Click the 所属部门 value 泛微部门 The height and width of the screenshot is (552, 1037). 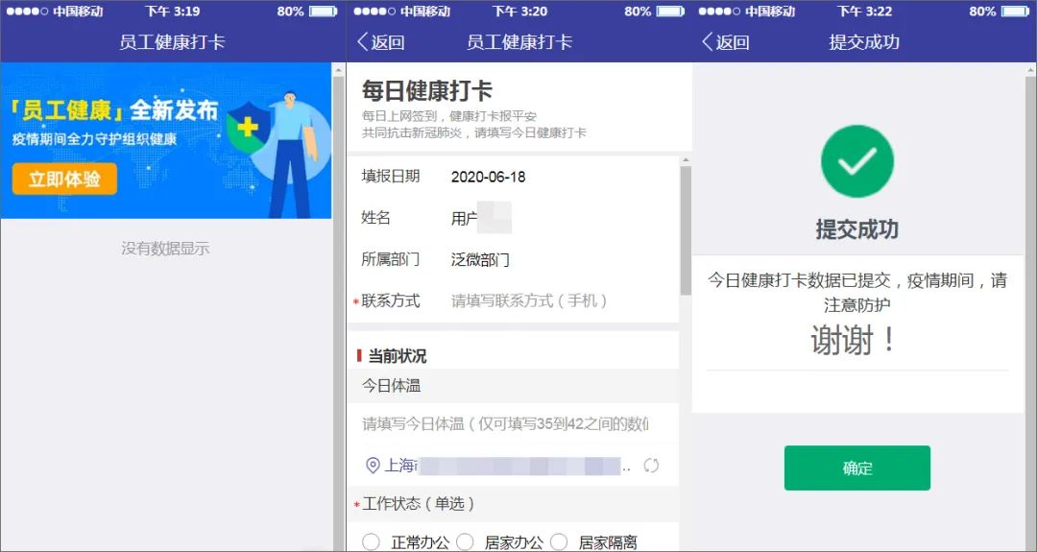click(480, 260)
